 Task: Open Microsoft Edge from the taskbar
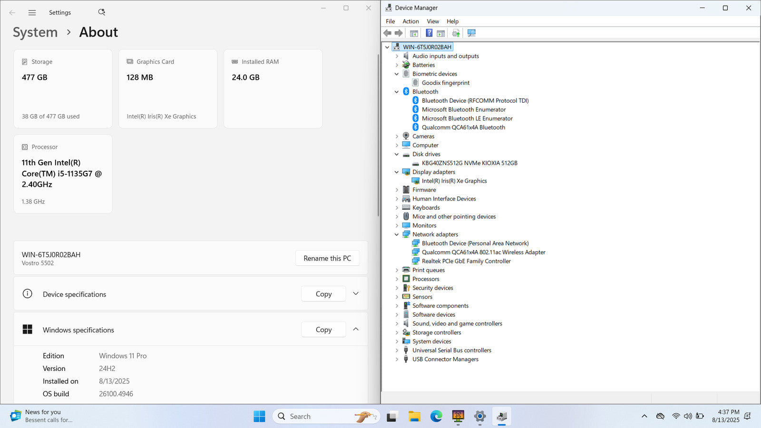pyautogui.click(x=436, y=417)
